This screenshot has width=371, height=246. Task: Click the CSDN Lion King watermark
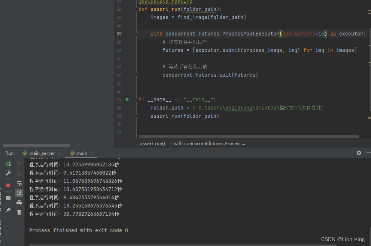(343, 239)
